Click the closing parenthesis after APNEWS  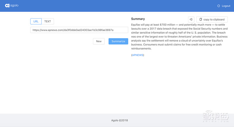(x=144, y=55)
